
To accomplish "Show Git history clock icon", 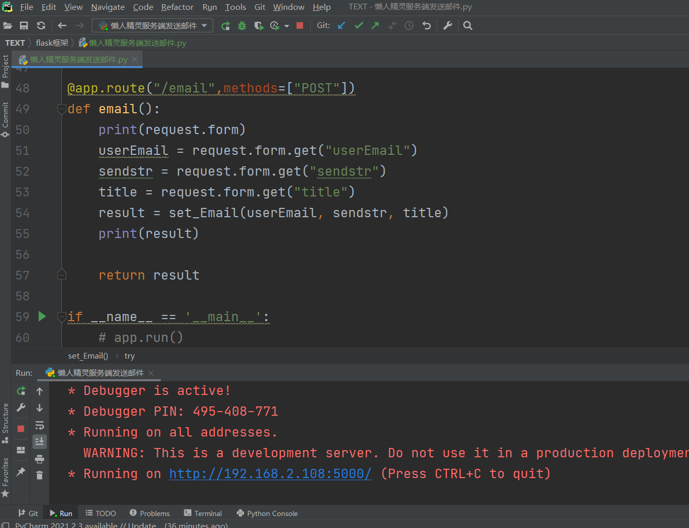I will coord(409,25).
